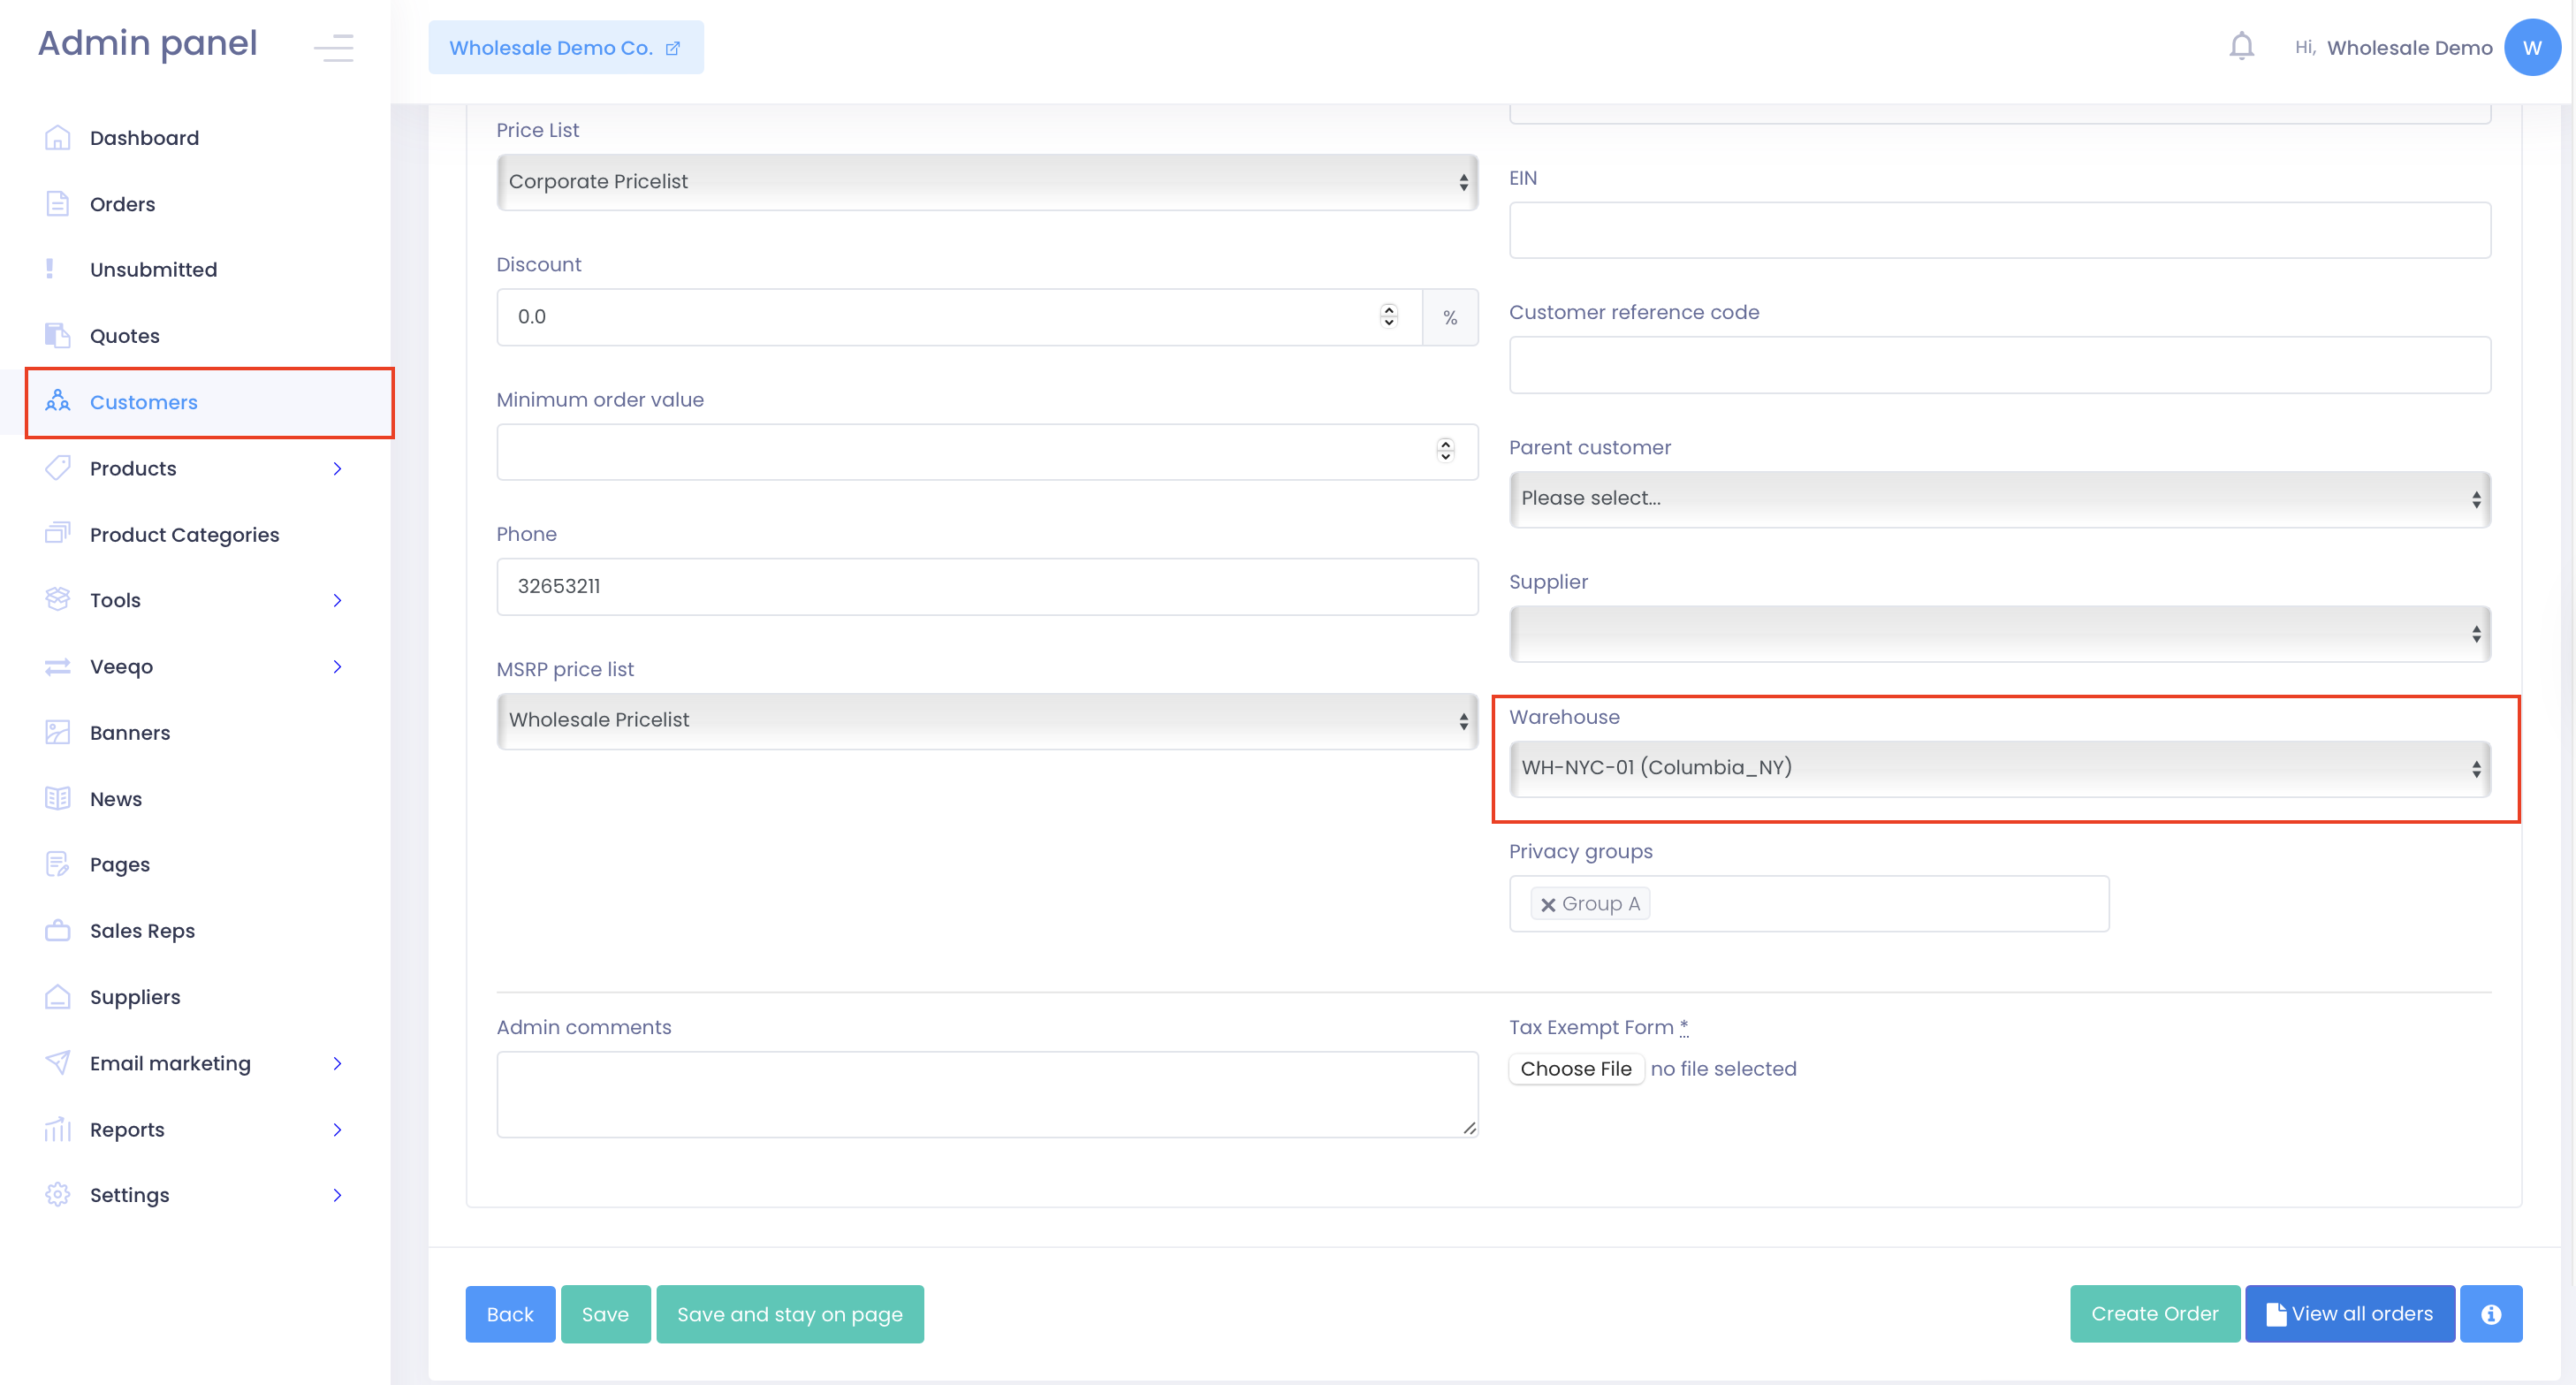Screen dimensions: 2576x1385
Task: Click the Dashboard home icon
Action: (x=57, y=138)
